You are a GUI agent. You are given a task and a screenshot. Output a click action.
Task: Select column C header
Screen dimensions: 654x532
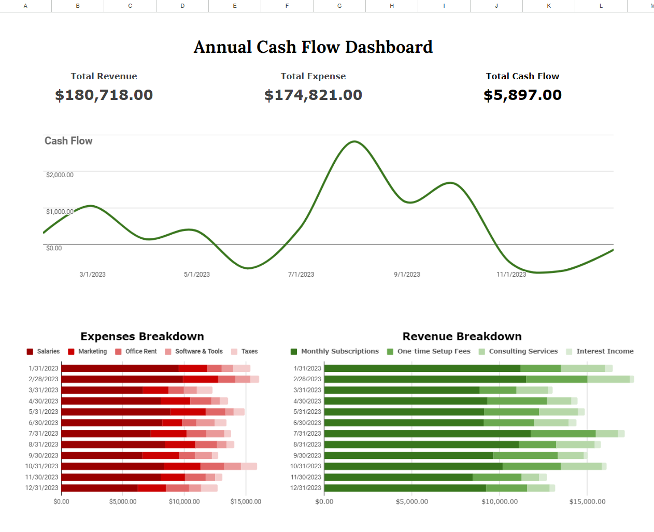point(130,6)
